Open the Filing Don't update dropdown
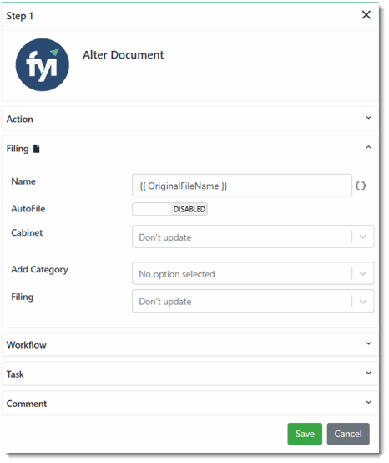The image size is (389, 463). pos(253,301)
